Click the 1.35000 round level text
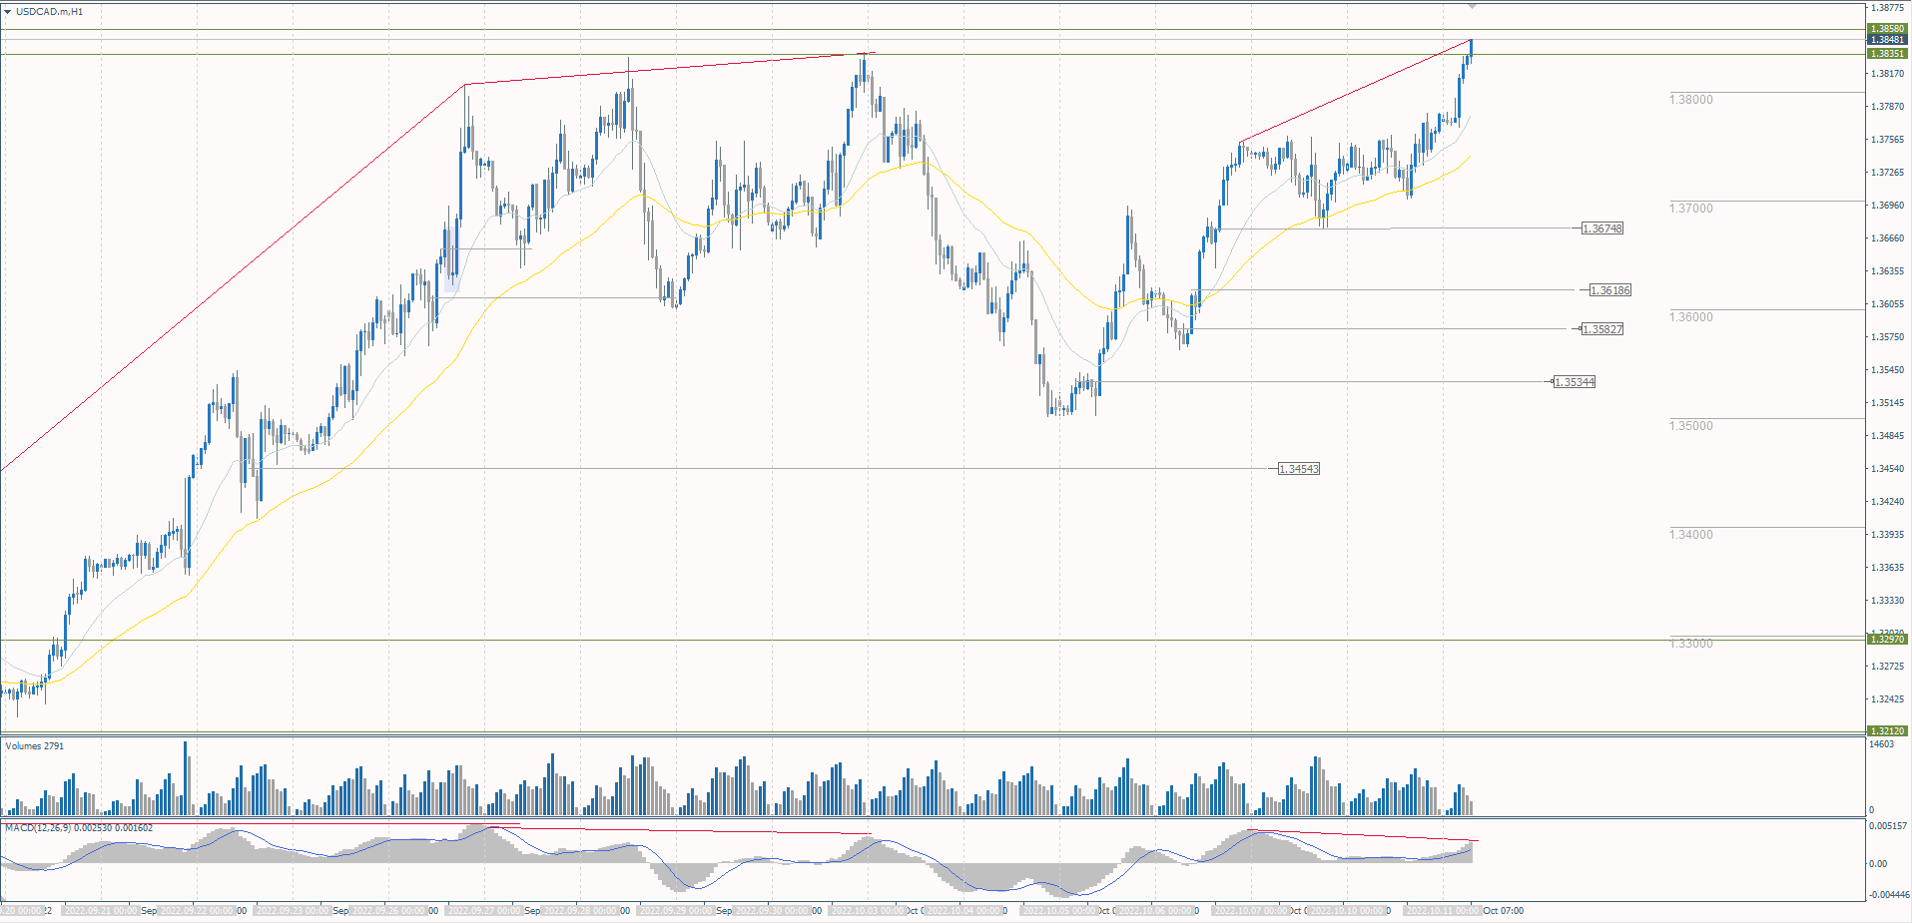 pos(1691,426)
